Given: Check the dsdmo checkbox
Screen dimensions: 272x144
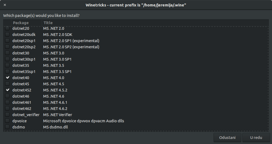Looking at the screenshot, I should pos(7,127).
